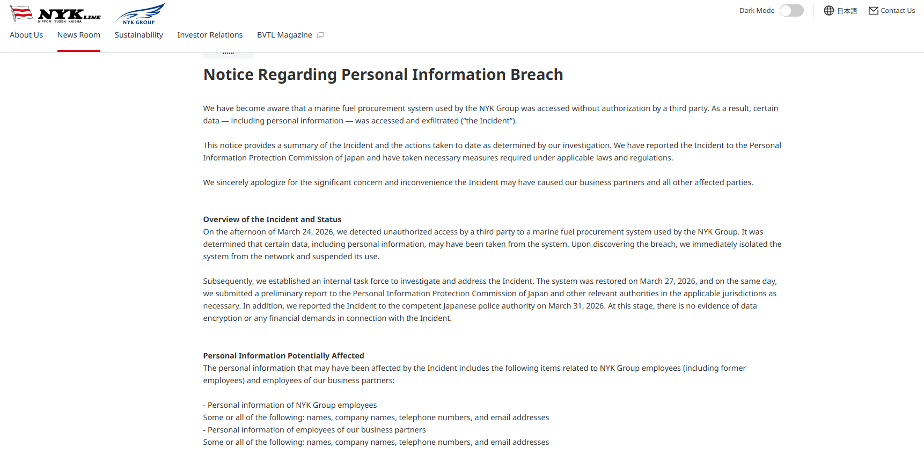
Task: Go to the Contact Us page
Action: [x=898, y=11]
